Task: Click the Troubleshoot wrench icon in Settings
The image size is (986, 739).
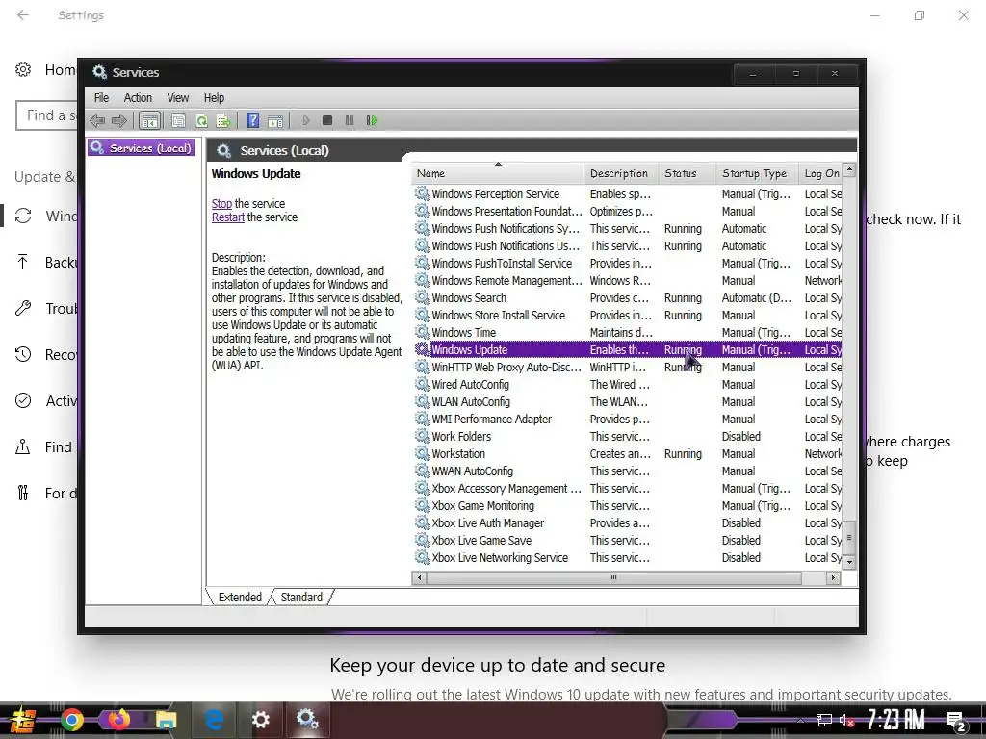Action: pyautogui.click(x=23, y=308)
